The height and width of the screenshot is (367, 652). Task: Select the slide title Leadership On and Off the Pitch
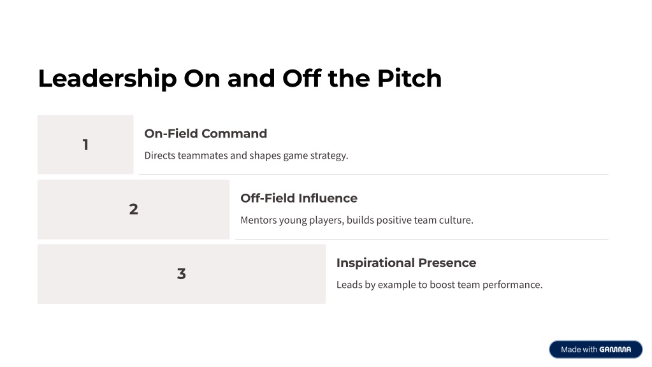point(240,78)
